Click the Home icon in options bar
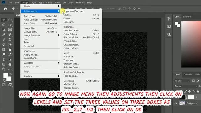The width and height of the screenshot is (201, 113). tap(5, 9)
